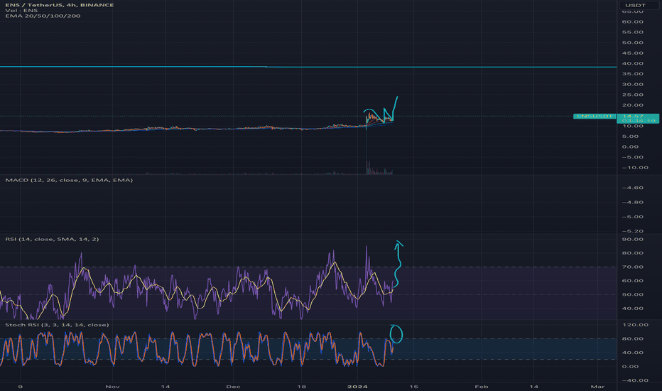The height and width of the screenshot is (391, 662).
Task: Click the −5.20 MACD scale label
Action: 632,231
